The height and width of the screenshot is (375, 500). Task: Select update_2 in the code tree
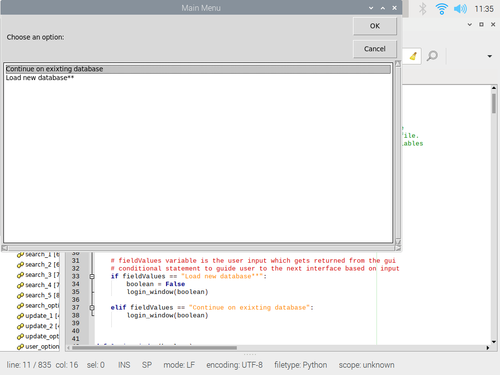tap(41, 326)
